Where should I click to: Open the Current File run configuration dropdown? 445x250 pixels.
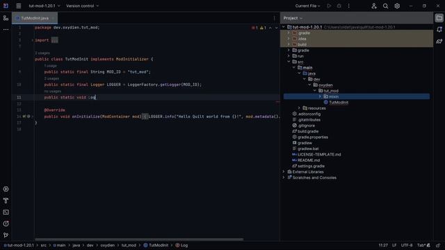(307, 6)
